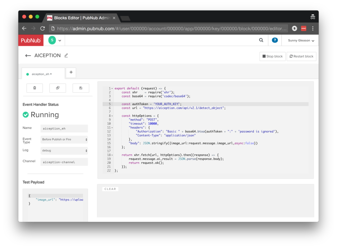Click the PubNub logo
The image size is (337, 248).
(x=31, y=40)
